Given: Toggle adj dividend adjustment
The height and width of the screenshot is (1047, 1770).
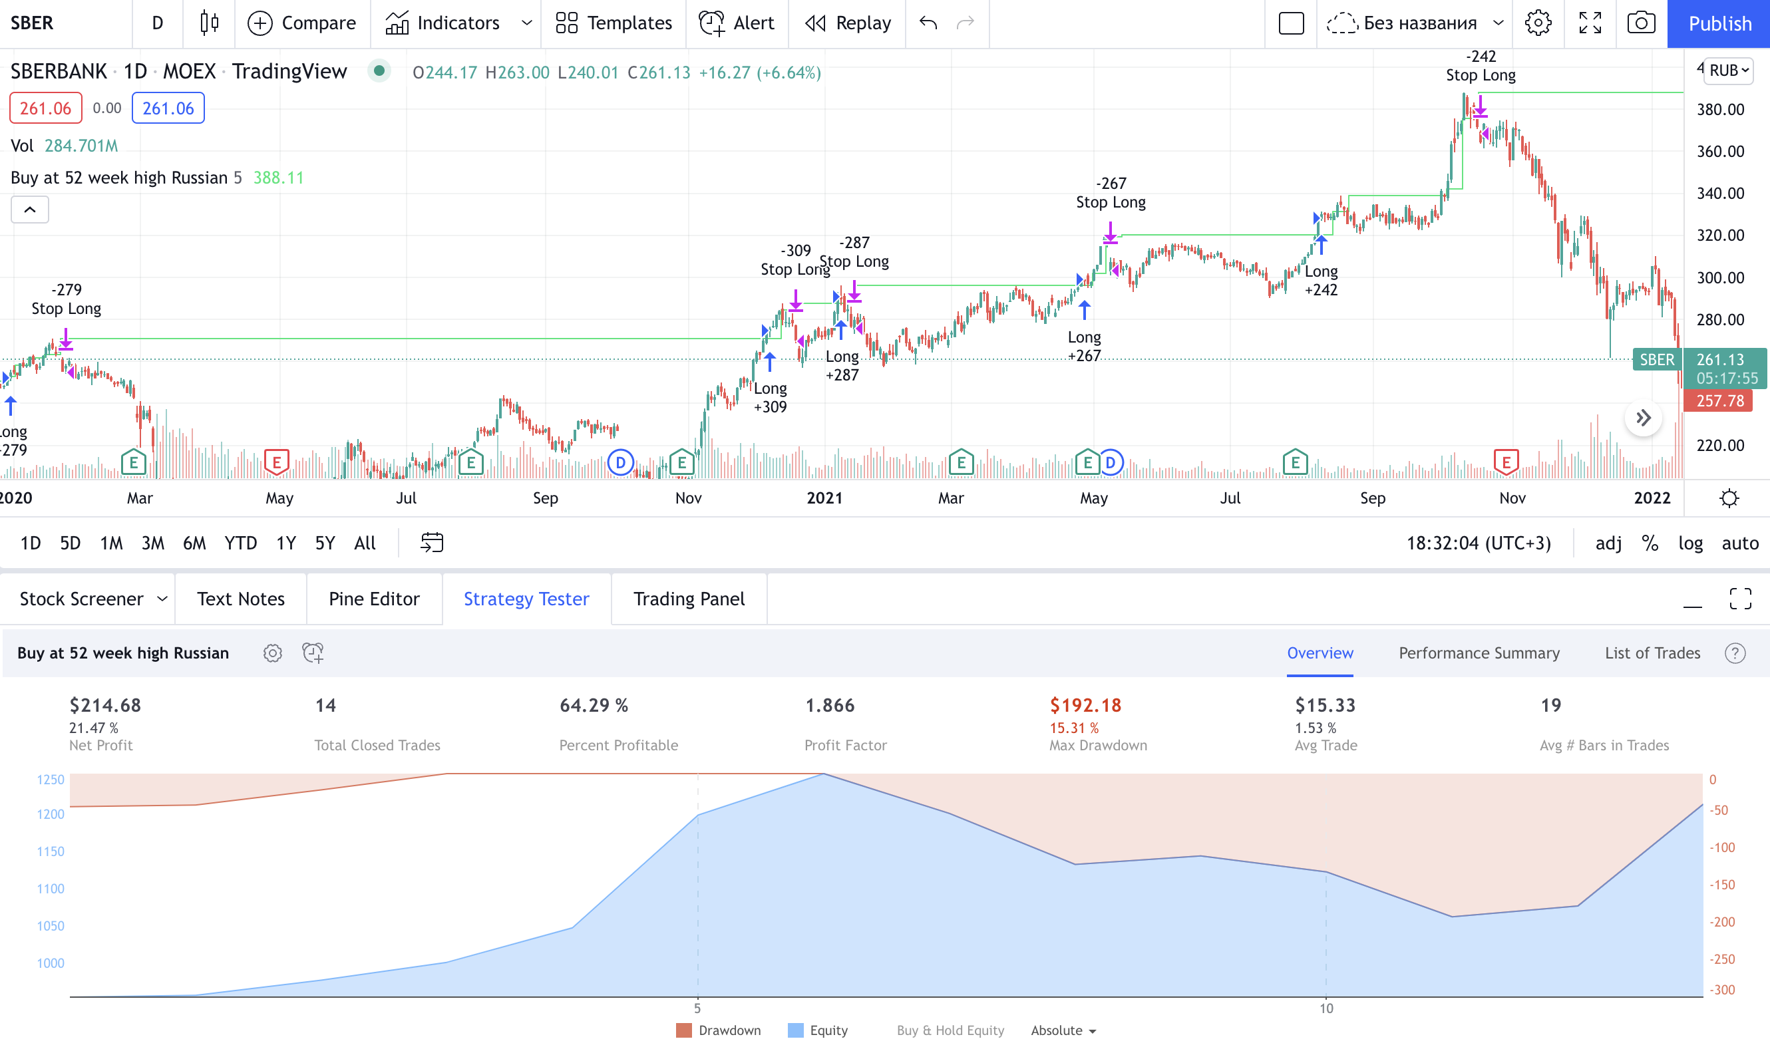Looking at the screenshot, I should click(x=1608, y=543).
